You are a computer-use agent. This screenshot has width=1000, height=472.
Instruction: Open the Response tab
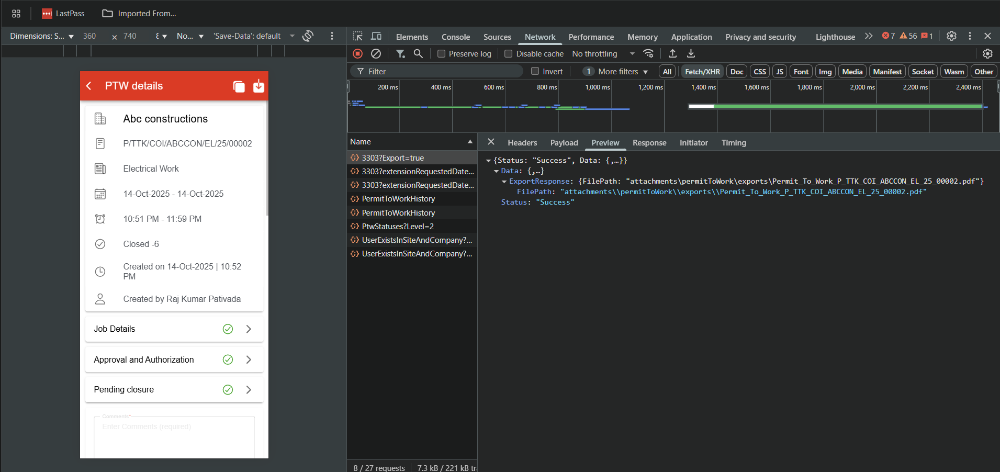pos(649,143)
